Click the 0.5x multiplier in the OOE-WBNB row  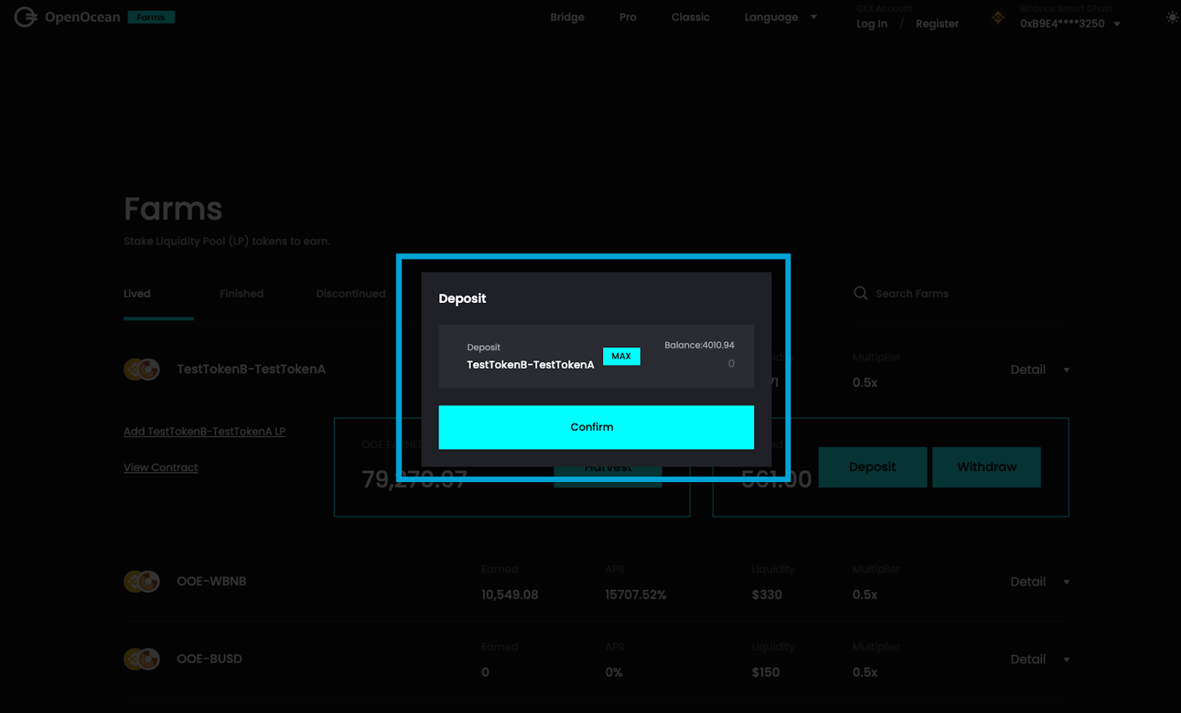[865, 595]
